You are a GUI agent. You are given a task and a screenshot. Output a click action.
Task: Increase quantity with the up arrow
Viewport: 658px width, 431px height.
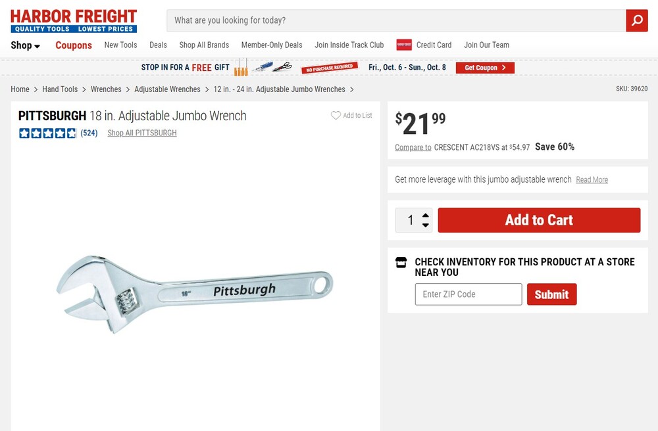[x=426, y=215]
